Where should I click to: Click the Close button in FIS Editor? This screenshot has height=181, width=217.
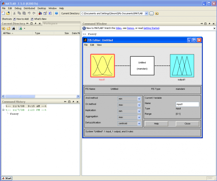click(187, 124)
